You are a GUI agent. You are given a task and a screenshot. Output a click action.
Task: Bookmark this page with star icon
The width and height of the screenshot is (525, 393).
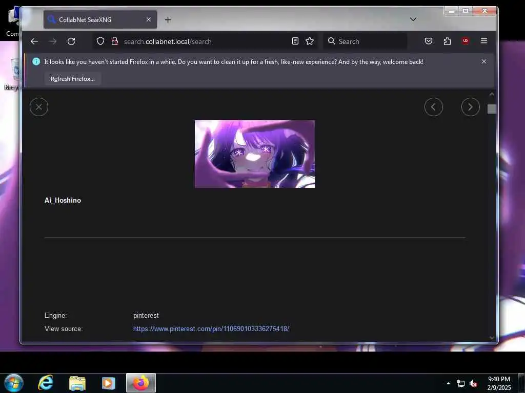click(310, 41)
